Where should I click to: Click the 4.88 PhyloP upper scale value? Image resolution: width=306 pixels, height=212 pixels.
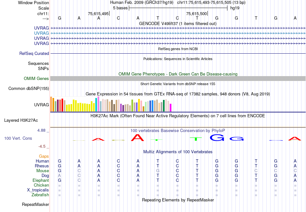point(41,130)
